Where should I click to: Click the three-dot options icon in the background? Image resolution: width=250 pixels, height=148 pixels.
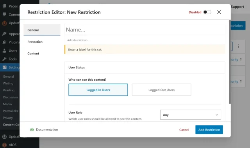click(238, 46)
